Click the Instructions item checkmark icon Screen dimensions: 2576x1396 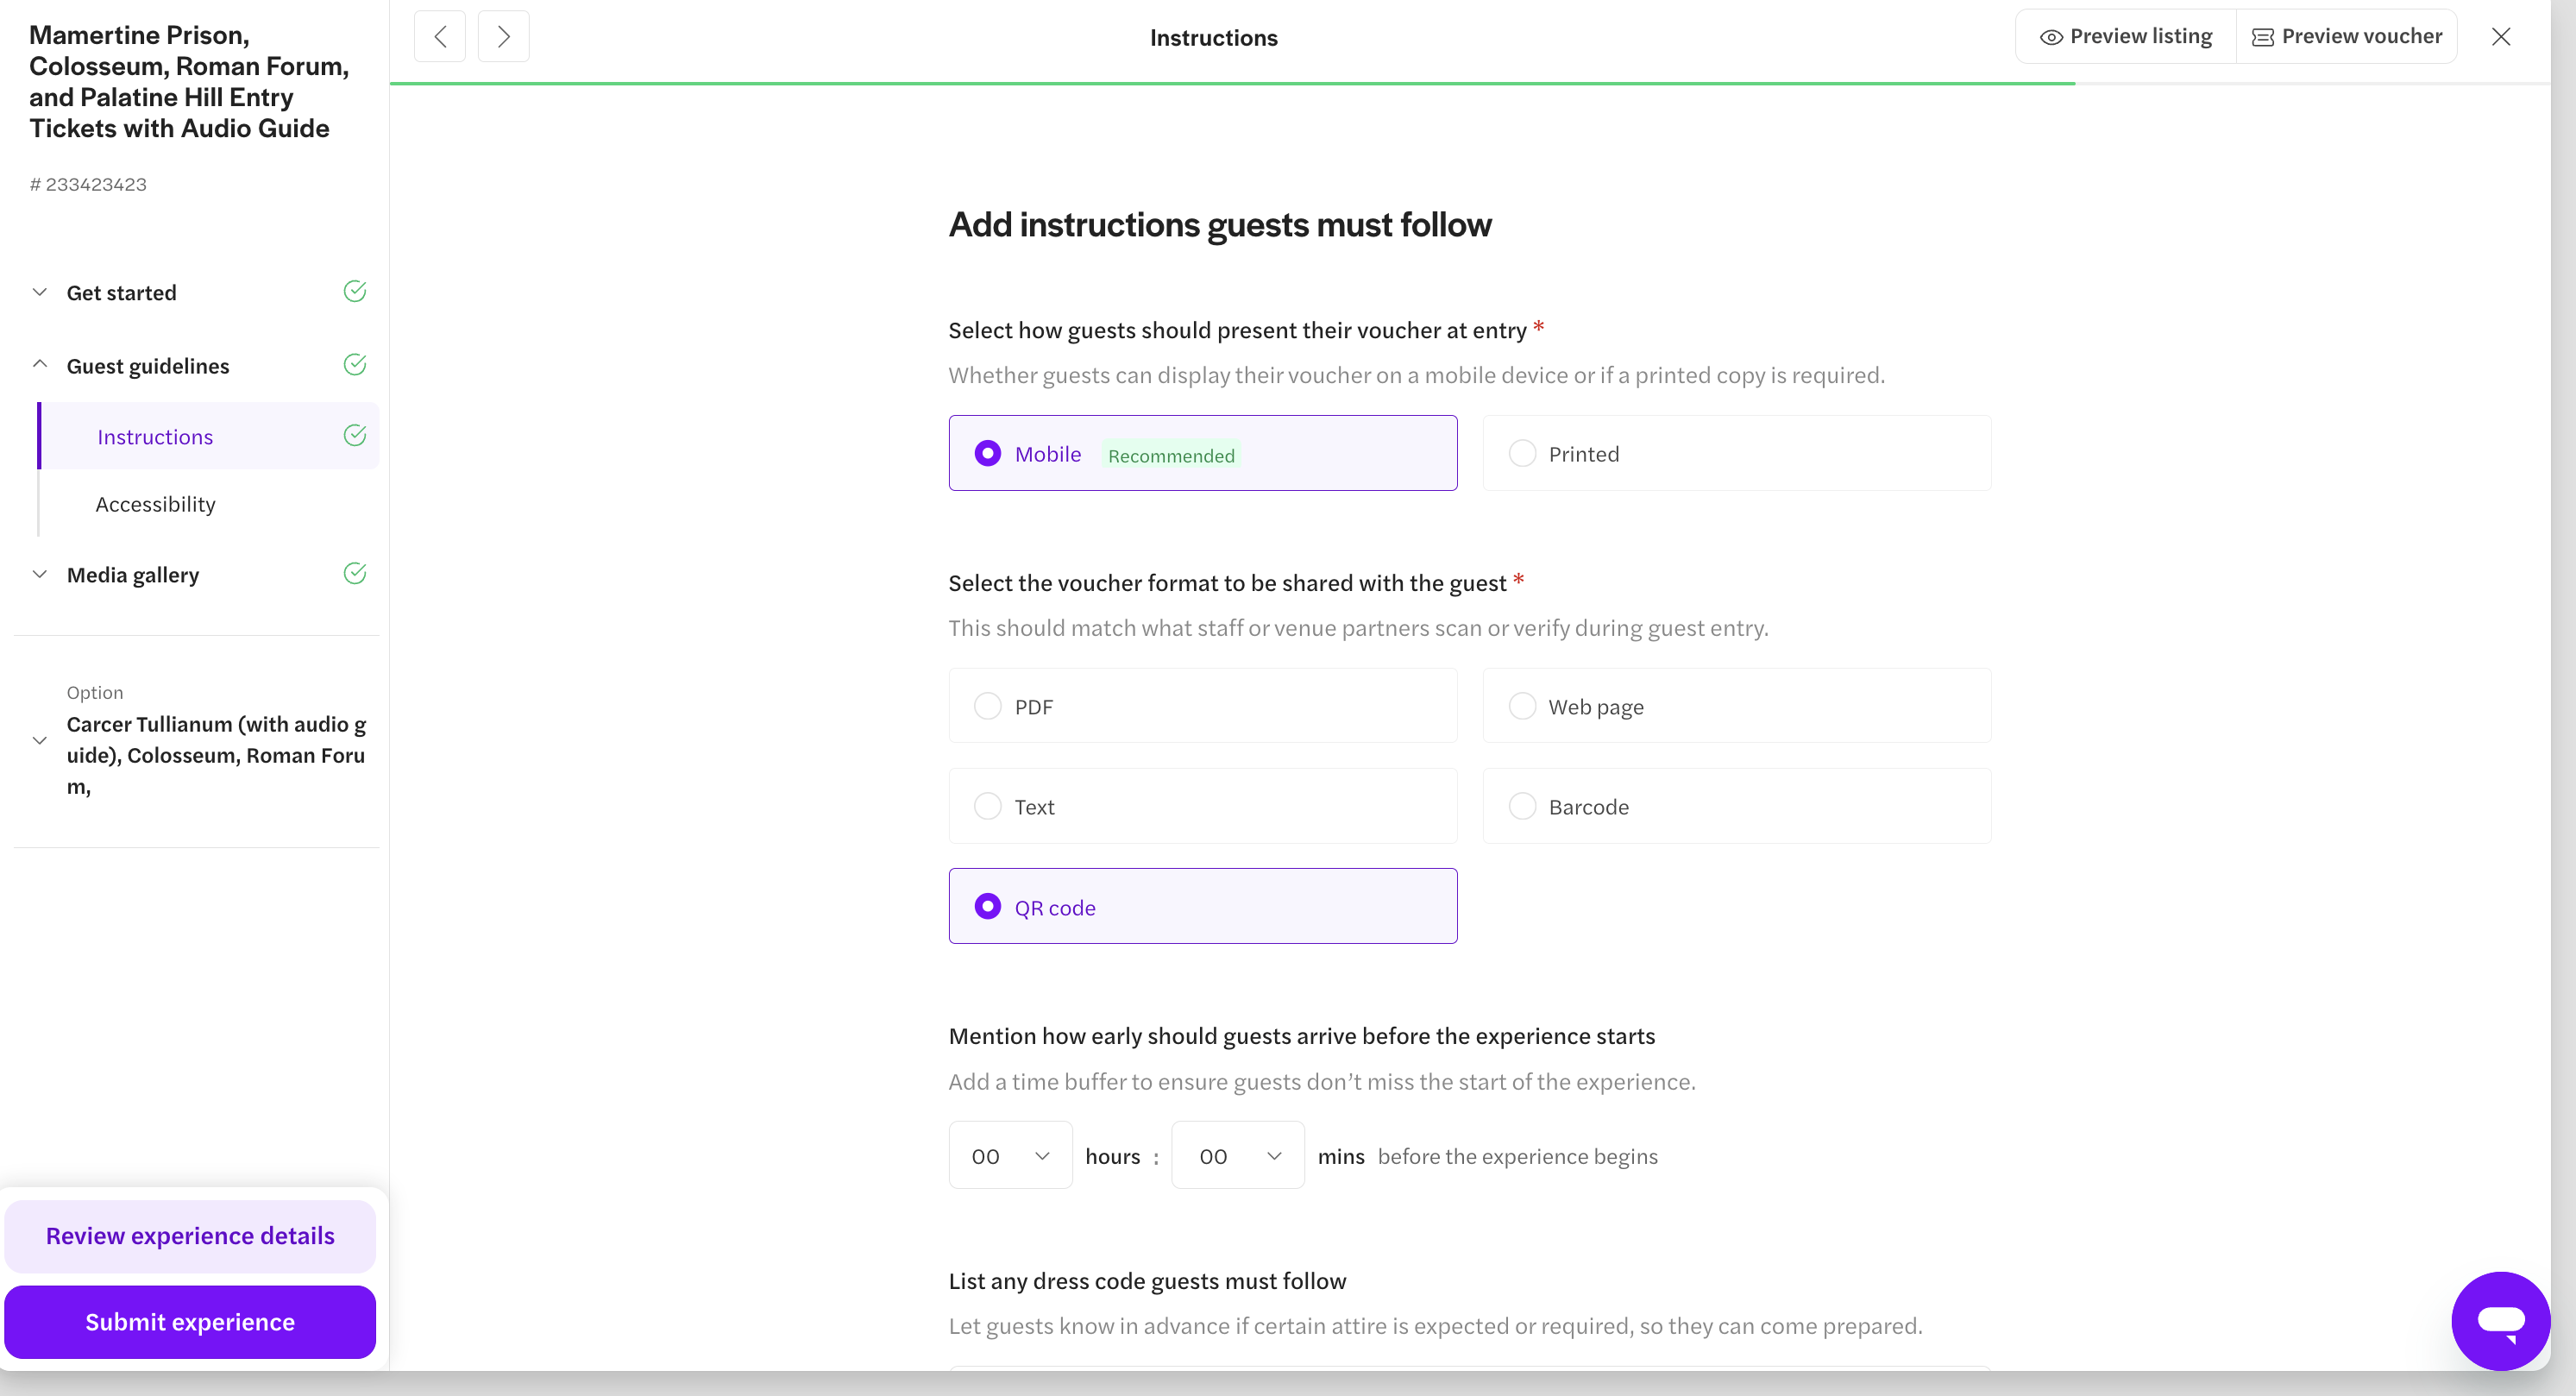(355, 435)
